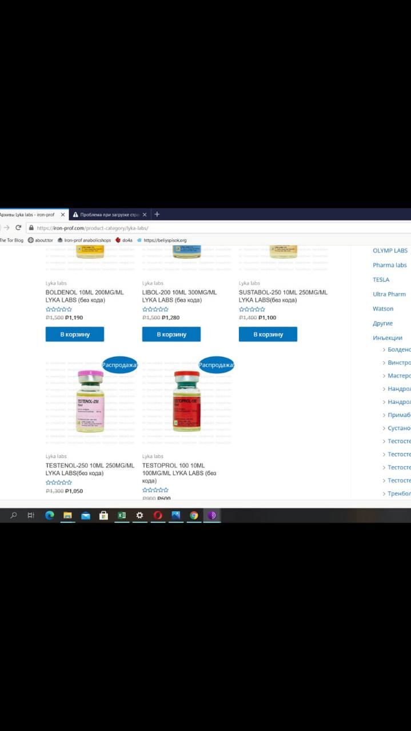411x731 pixels.
Task: Close the "Проблема при загрузке" tab
Action: point(145,215)
